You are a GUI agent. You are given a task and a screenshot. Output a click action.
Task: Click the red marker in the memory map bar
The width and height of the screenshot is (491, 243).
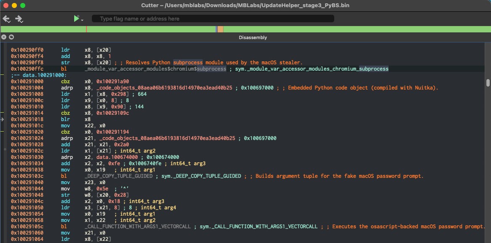[87, 29]
